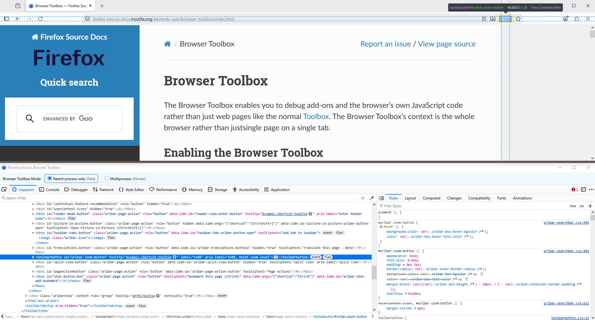595x320 pixels.
Task: Expand the contextual-feature-recommendation hbox node
Action: (33, 204)
